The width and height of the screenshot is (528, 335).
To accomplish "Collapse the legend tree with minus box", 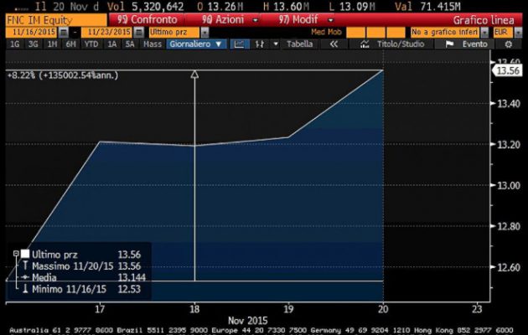I will tap(15, 254).
